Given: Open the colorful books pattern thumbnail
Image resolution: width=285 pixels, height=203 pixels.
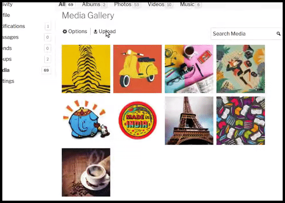Looking at the screenshot, I should pos(241,121).
